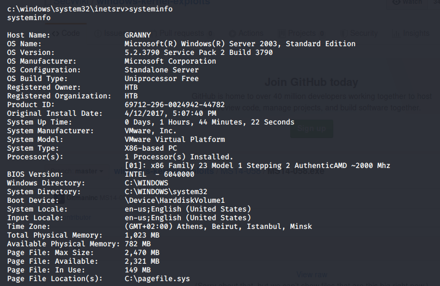Open the Insights tab
440x286 pixels.
coord(415,33)
